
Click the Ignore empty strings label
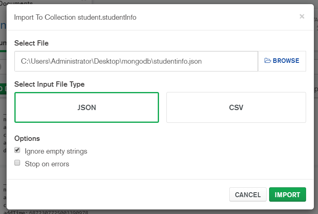56,151
